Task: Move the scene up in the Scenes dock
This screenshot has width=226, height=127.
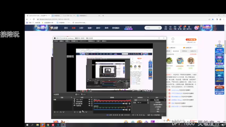Action: (61, 112)
